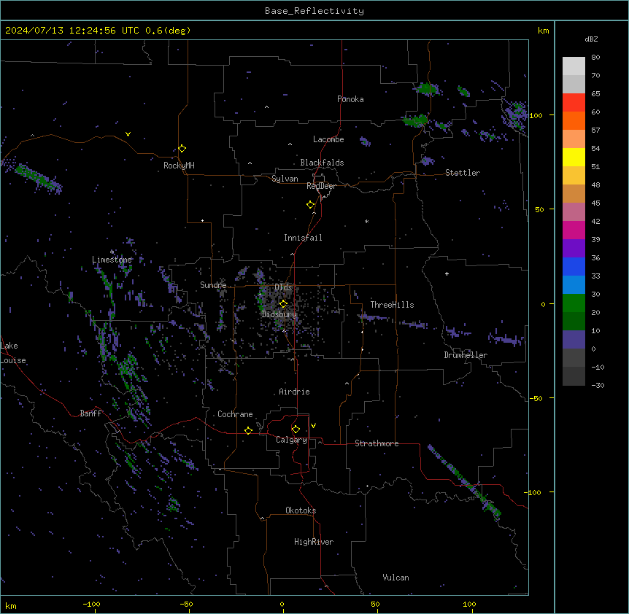The width and height of the screenshot is (629, 614).
Task: Select the Calgary city label
Action: 292,440
